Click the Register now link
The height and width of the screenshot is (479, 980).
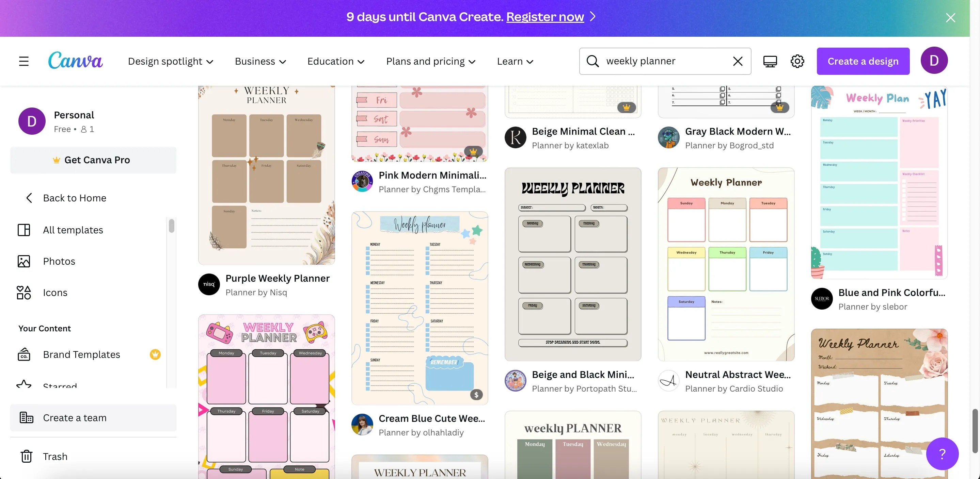(545, 17)
